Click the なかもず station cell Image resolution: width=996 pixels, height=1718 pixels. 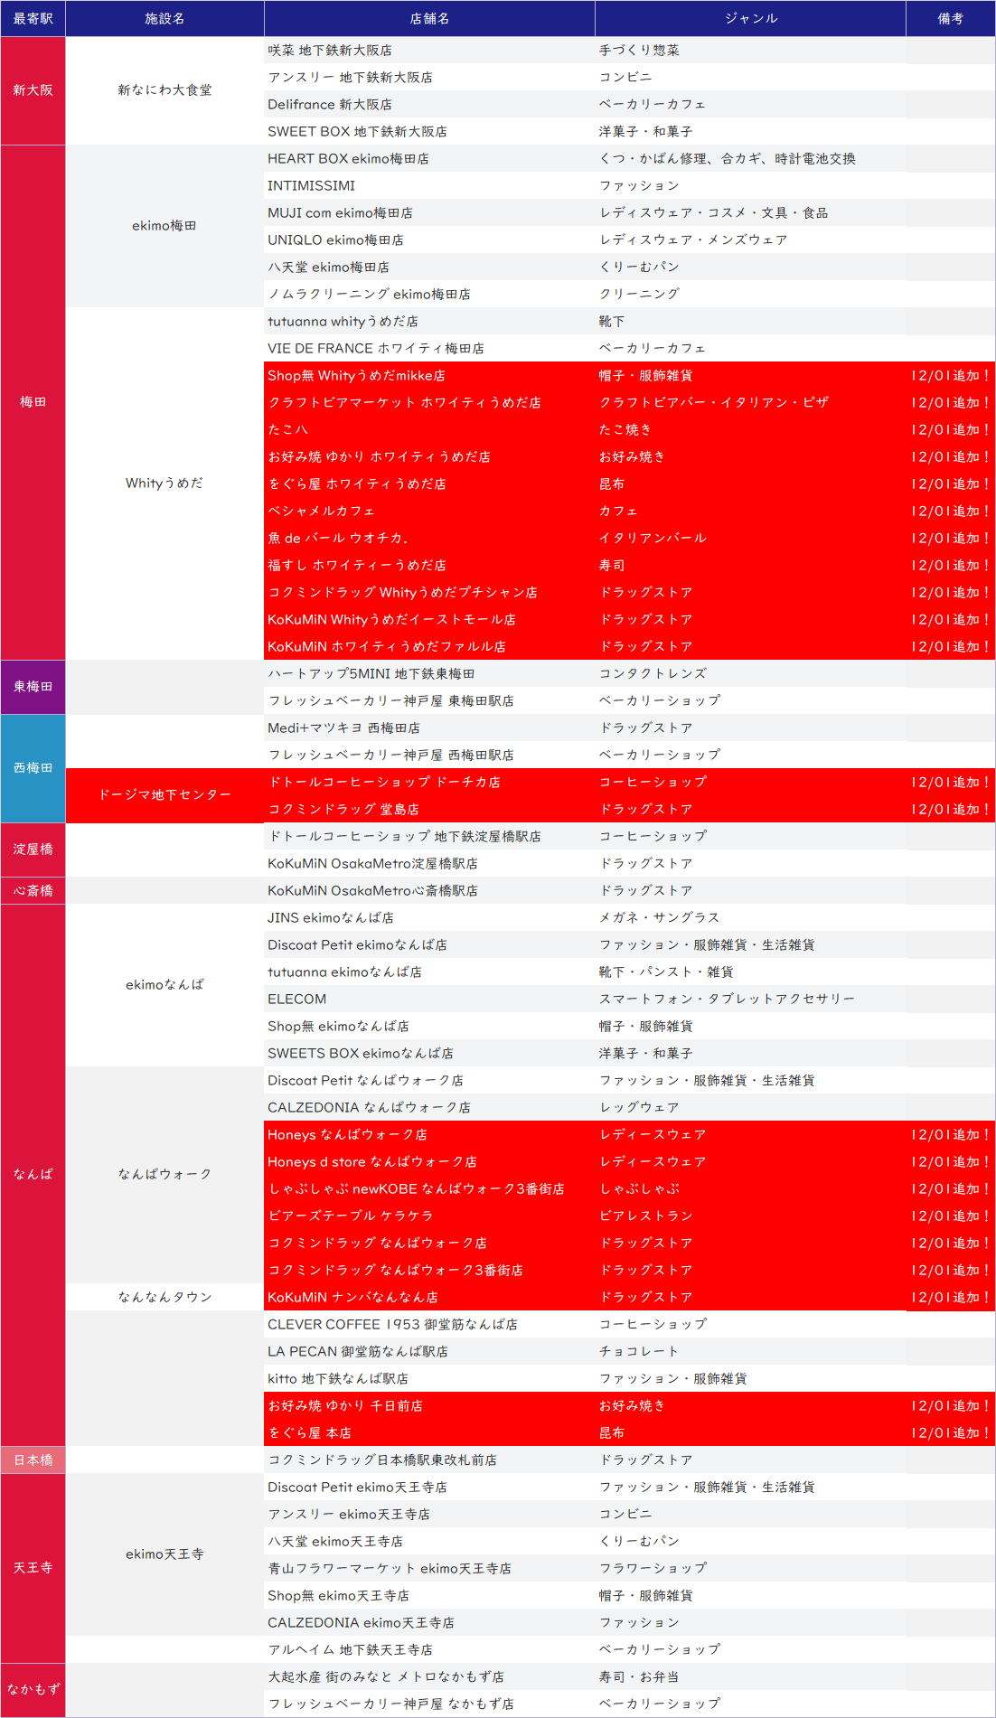pyautogui.click(x=33, y=1689)
